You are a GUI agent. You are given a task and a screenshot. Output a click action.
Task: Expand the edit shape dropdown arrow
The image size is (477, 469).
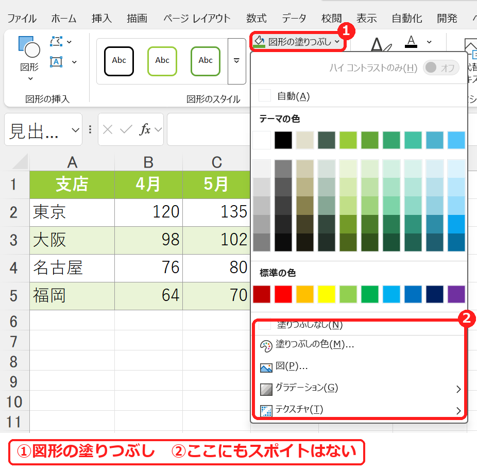[70, 42]
